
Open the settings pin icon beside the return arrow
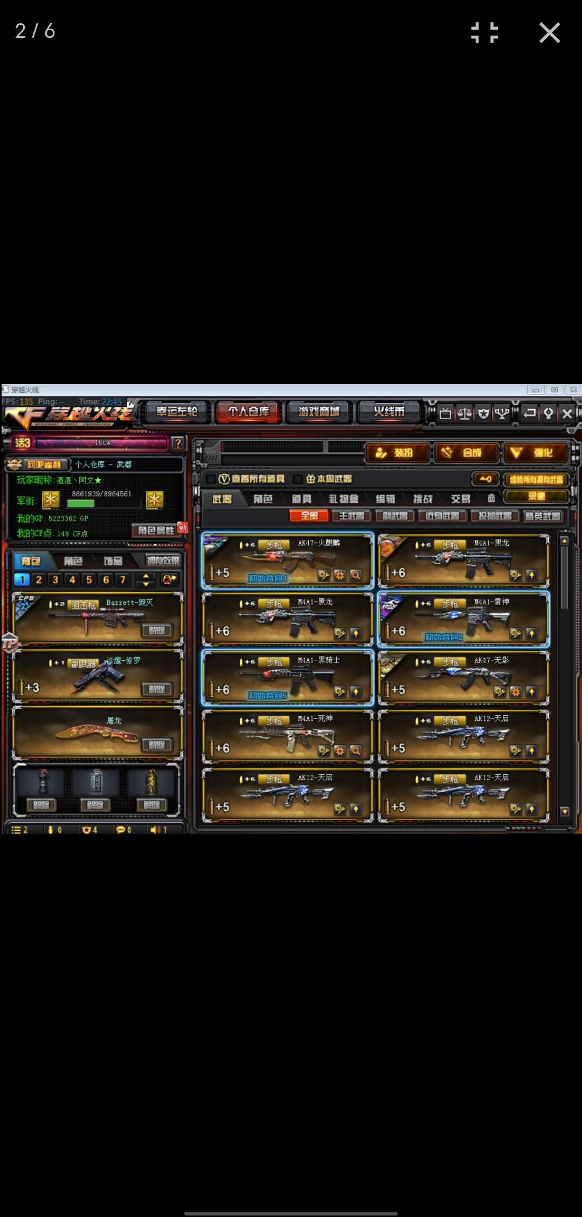pos(549,414)
